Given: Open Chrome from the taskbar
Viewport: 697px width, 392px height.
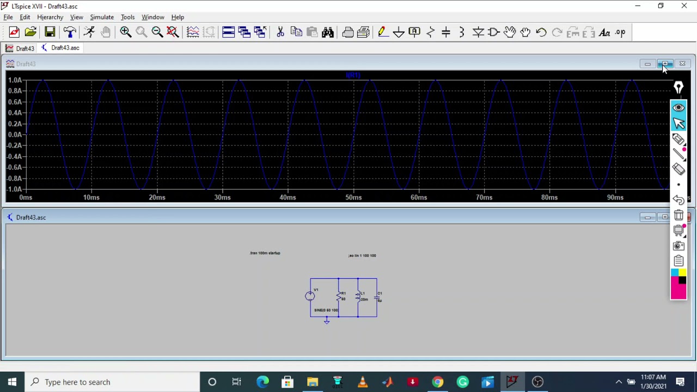Looking at the screenshot, I should pos(437,382).
